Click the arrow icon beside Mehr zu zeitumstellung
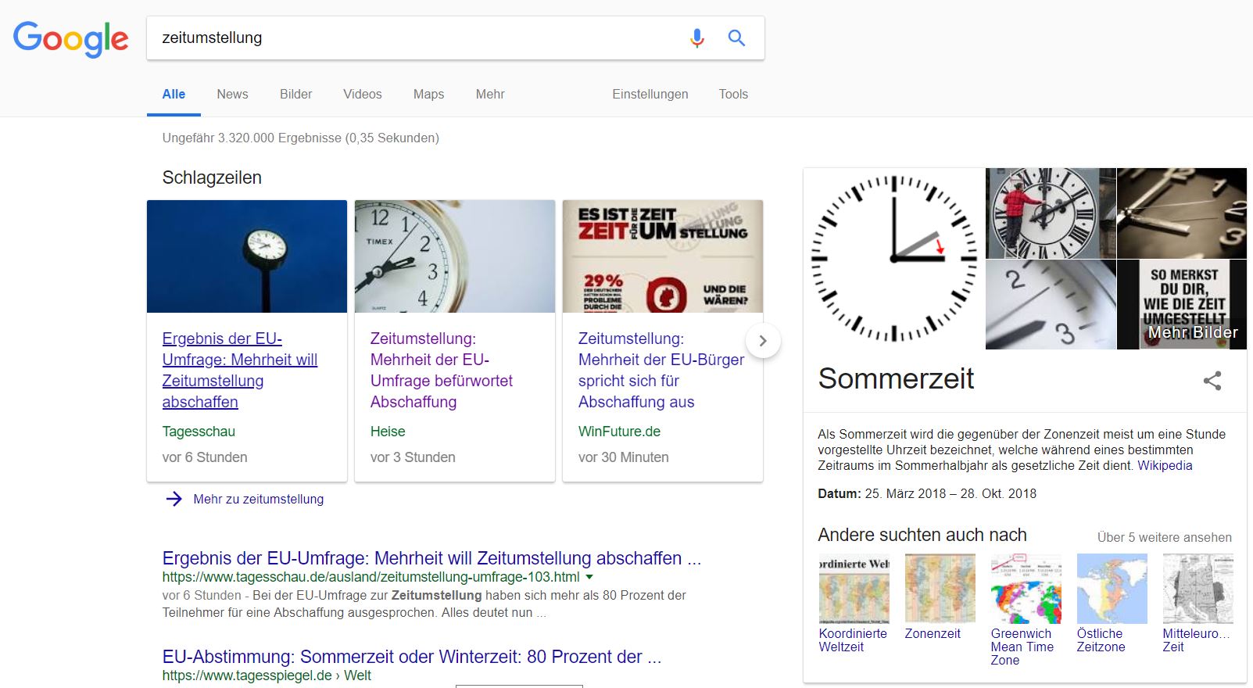This screenshot has width=1253, height=688. pyautogui.click(x=174, y=499)
